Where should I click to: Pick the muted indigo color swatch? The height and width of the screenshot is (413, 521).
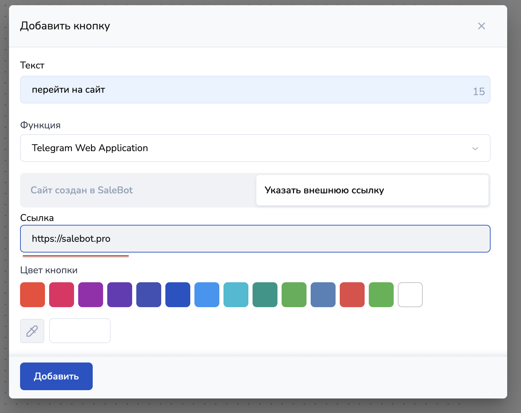pos(149,295)
